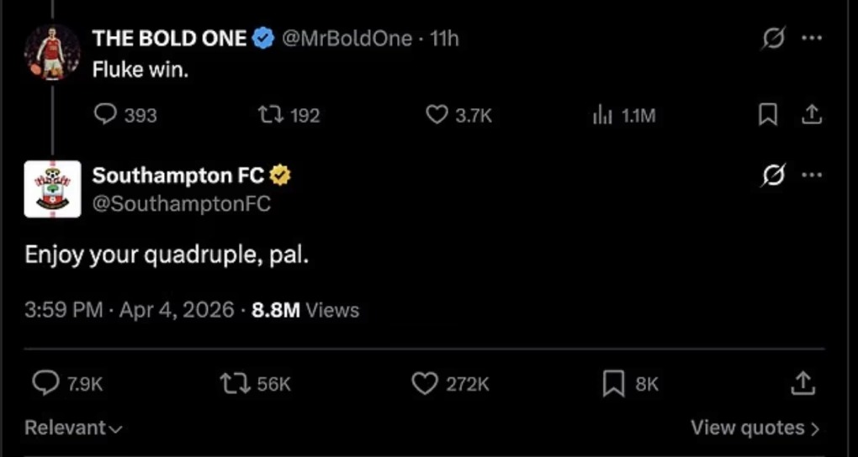Image resolution: width=858 pixels, height=457 pixels.
Task: View analytics for the 1.1M views tweet
Action: click(602, 116)
